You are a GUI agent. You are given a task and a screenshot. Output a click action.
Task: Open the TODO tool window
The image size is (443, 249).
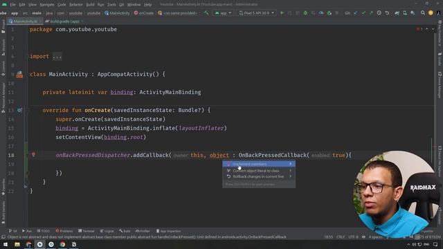coord(44,231)
